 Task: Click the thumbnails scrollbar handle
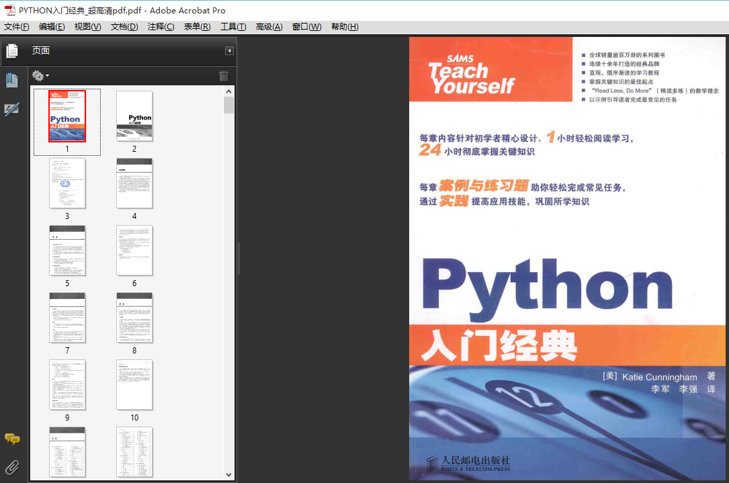[228, 105]
